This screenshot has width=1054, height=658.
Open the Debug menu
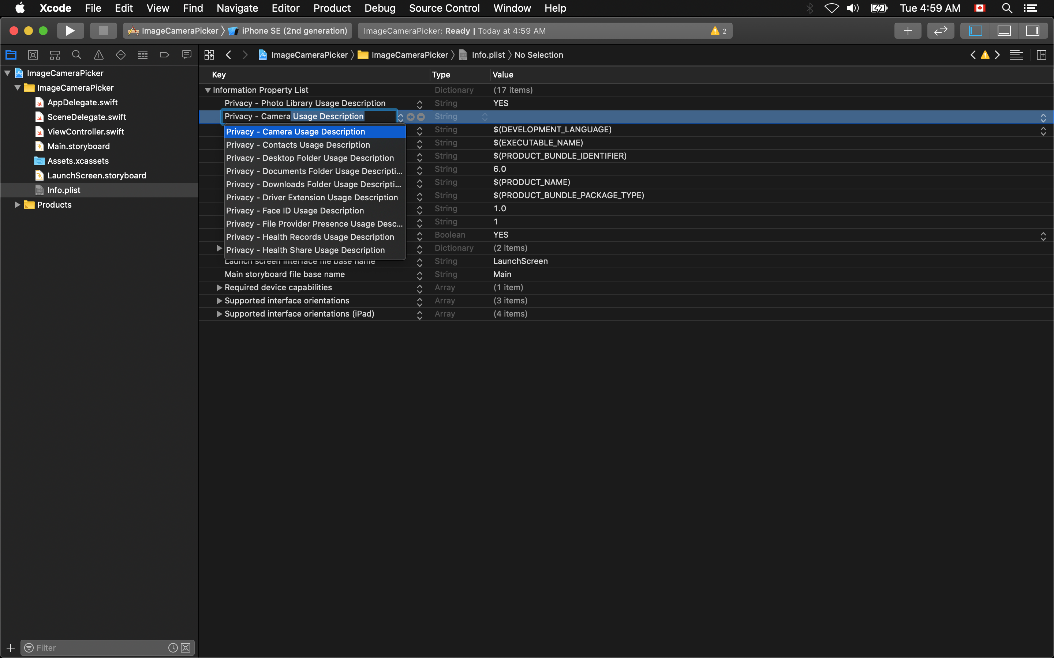coord(380,8)
